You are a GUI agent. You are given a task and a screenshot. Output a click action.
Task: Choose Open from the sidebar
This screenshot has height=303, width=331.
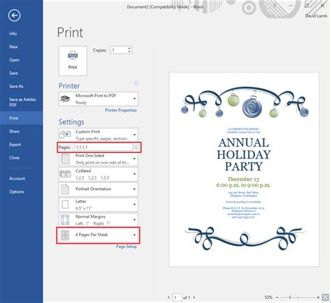(x=14, y=60)
